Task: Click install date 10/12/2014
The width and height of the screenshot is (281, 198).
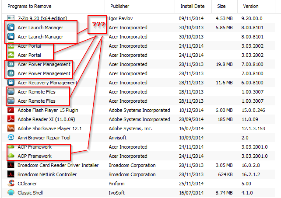Action: (x=191, y=110)
